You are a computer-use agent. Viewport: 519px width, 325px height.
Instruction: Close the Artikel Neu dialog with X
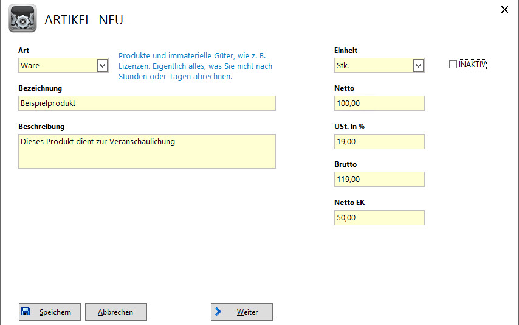(504, 9)
